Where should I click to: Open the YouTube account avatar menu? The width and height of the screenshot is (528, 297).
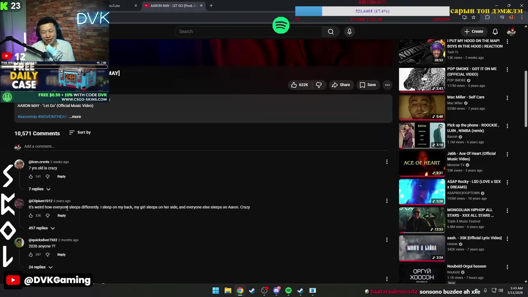tap(511, 32)
